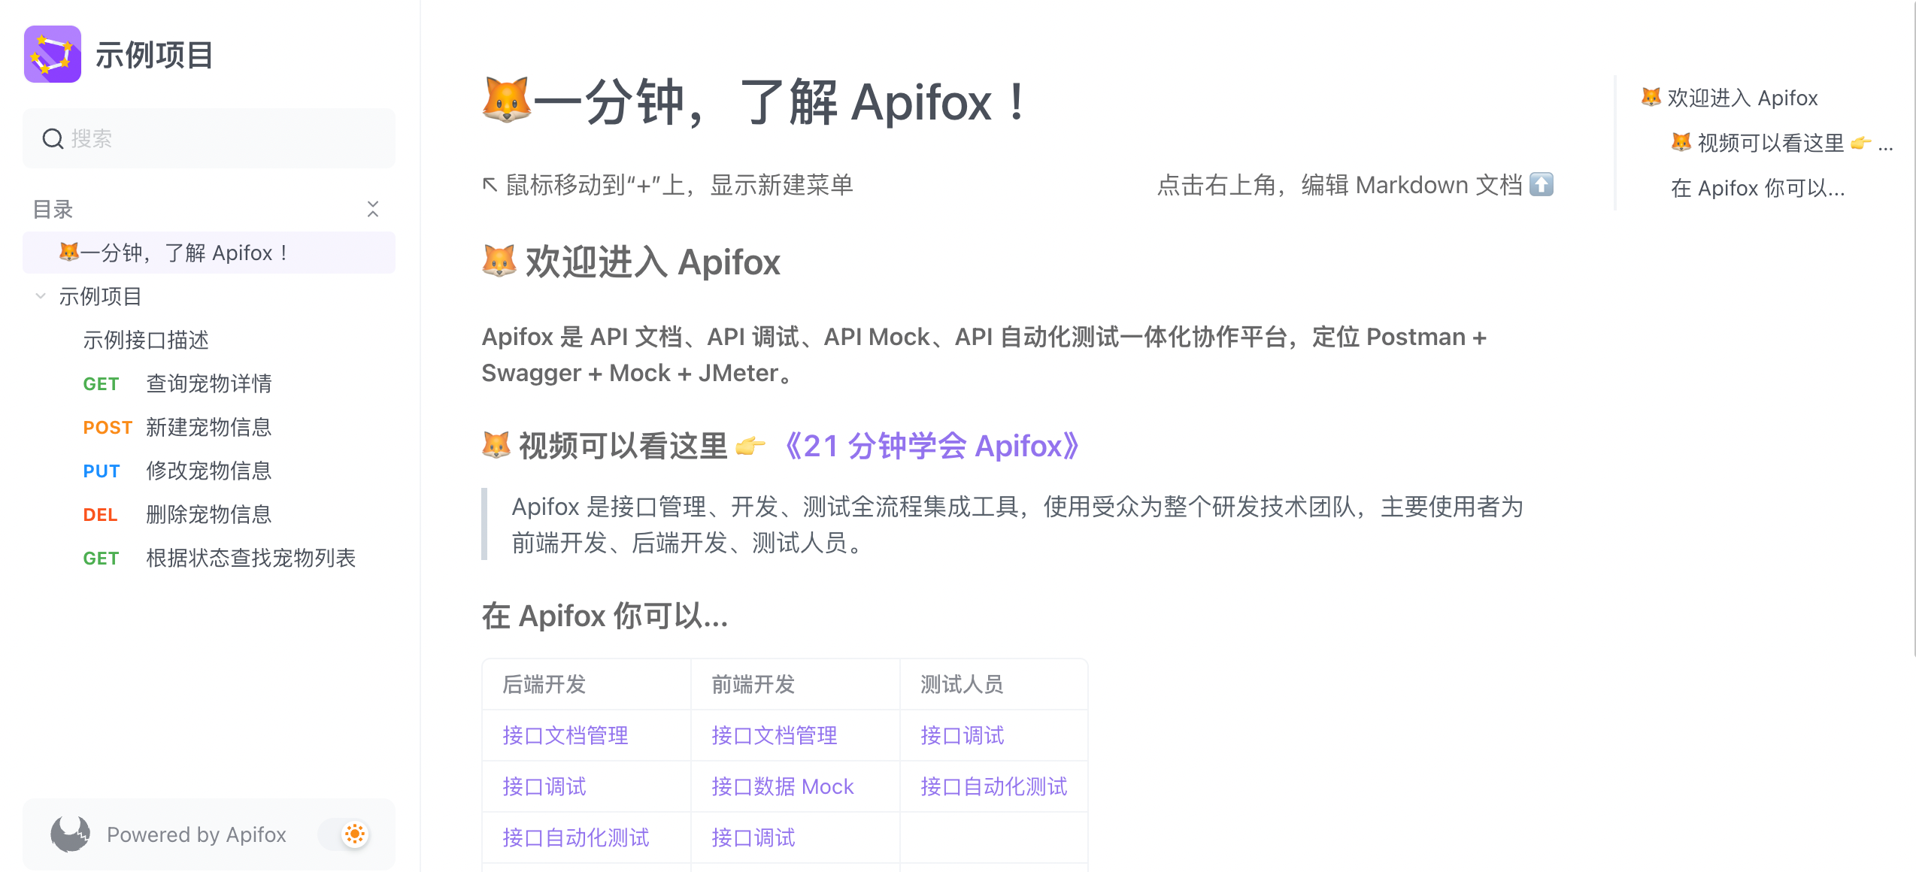Collapse the 目录 section with the arrows
Image resolution: width=1916 pixels, height=872 pixels.
(x=373, y=209)
